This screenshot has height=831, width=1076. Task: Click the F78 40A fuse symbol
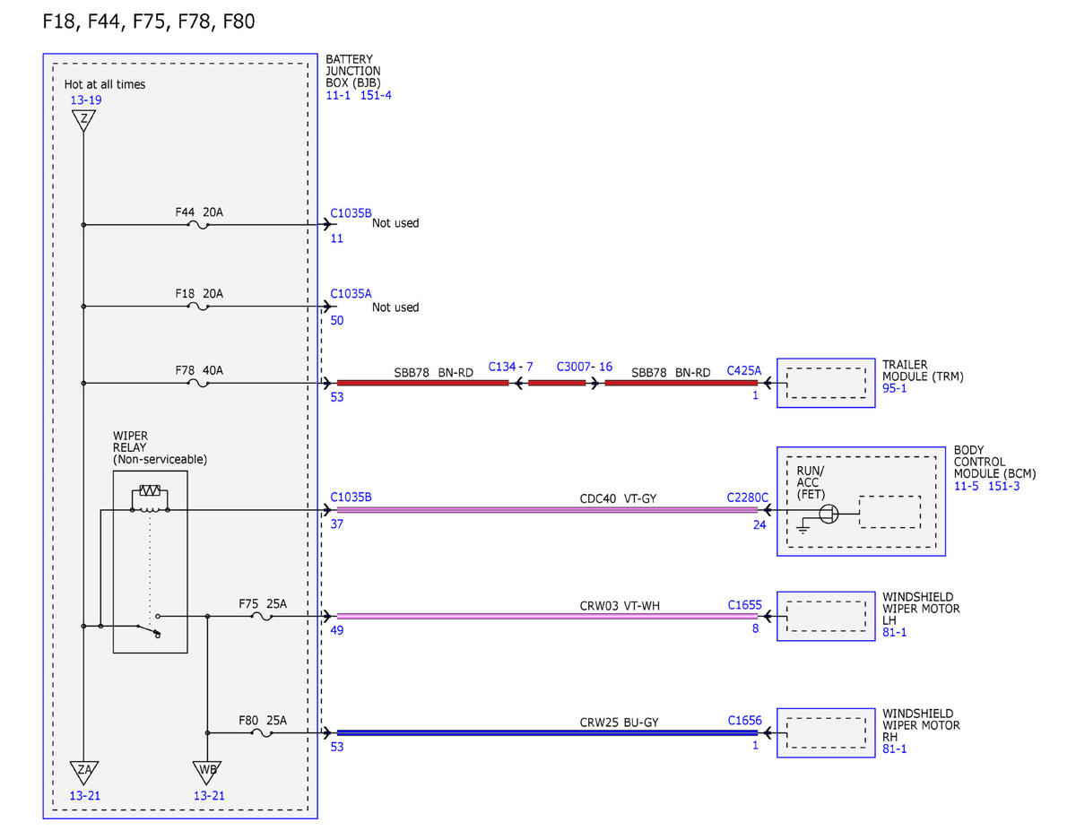(198, 383)
